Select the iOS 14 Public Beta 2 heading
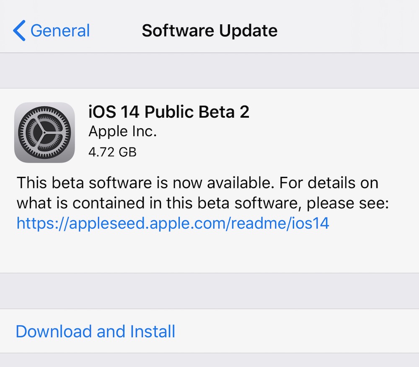The height and width of the screenshot is (367, 419). pyautogui.click(x=169, y=112)
